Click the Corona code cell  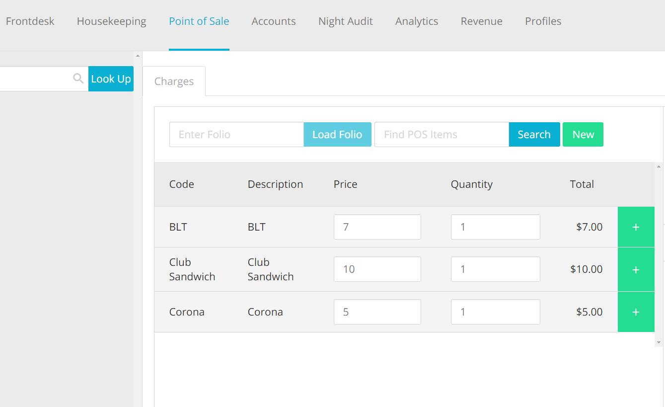click(x=187, y=312)
